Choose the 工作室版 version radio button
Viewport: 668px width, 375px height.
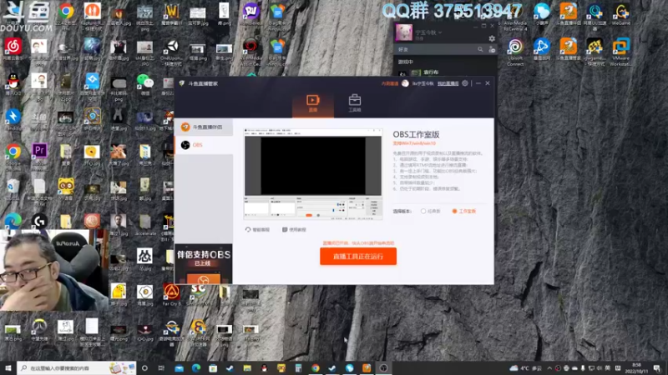(x=464, y=212)
